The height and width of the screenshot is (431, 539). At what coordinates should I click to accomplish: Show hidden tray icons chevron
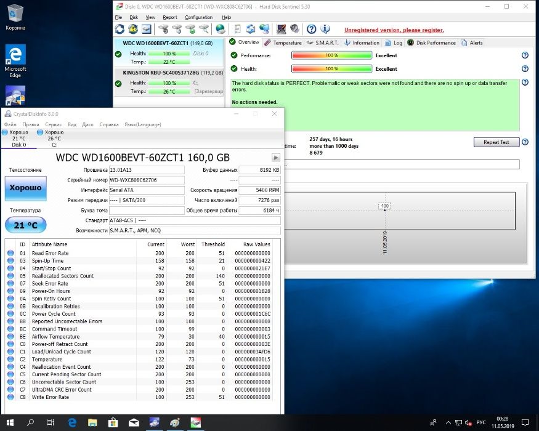pos(448,422)
